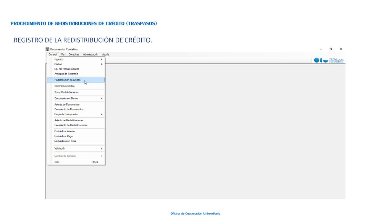Choose Contabilización Total
This screenshot has width=391, height=219.
[76, 141]
